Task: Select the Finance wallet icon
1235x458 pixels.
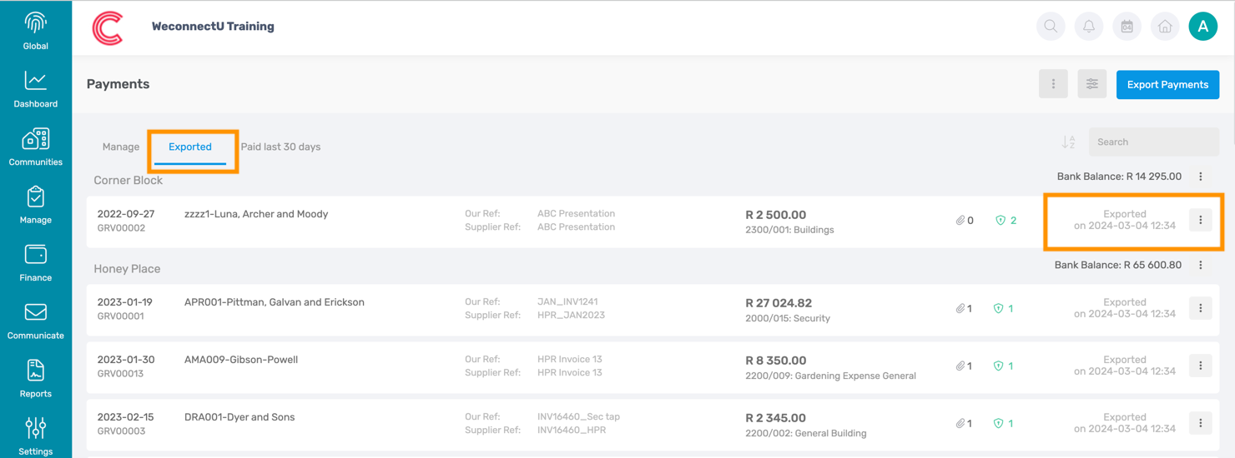Action: pyautogui.click(x=35, y=254)
